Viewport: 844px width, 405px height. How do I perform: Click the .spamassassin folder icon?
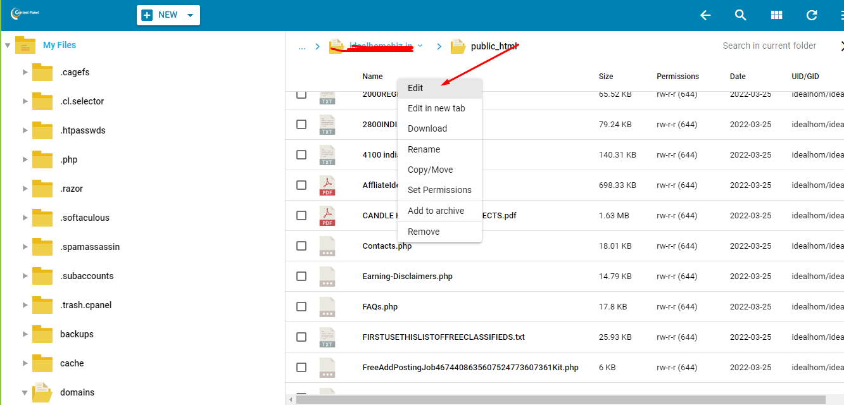(42, 247)
